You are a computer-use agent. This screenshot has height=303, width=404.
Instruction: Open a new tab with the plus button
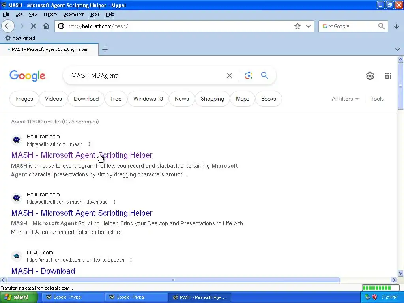pos(105,49)
